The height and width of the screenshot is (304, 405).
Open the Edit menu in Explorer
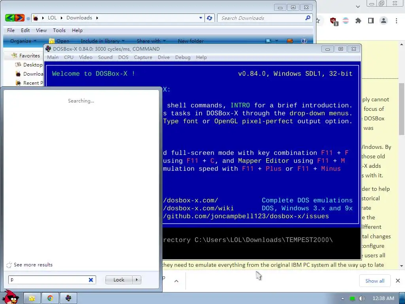(25, 30)
